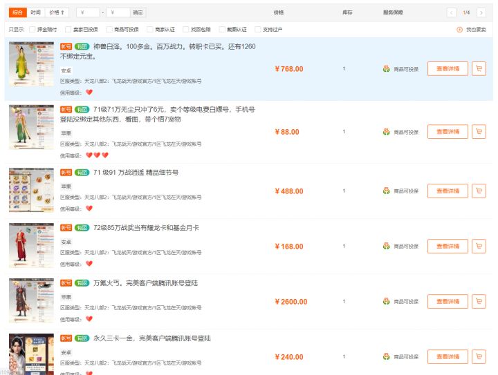Open thumbnail of the 71级91万战逍遥 listing

point(31,190)
